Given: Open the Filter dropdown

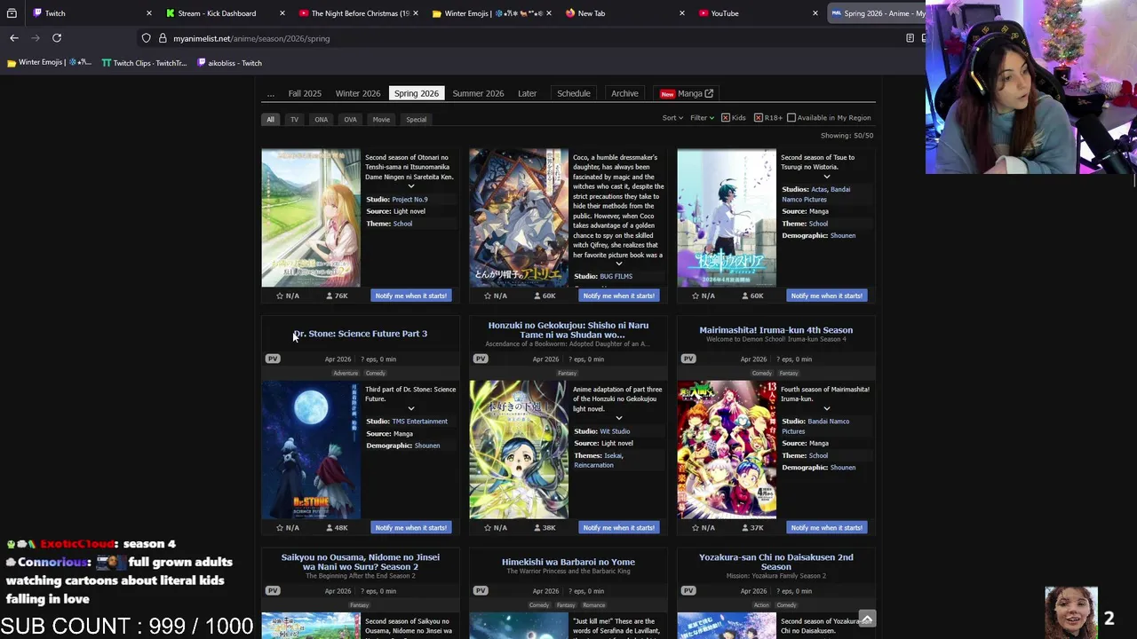Looking at the screenshot, I should (x=702, y=118).
